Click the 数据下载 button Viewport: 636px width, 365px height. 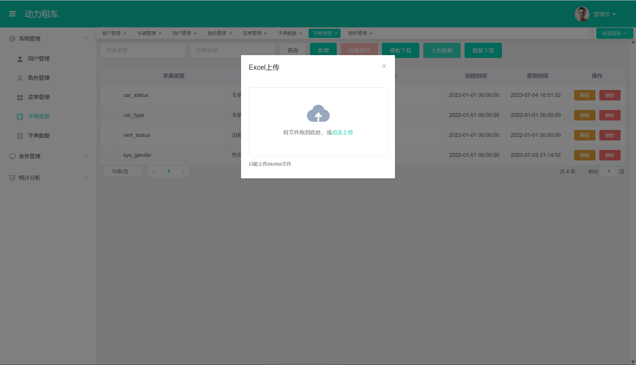tap(483, 50)
